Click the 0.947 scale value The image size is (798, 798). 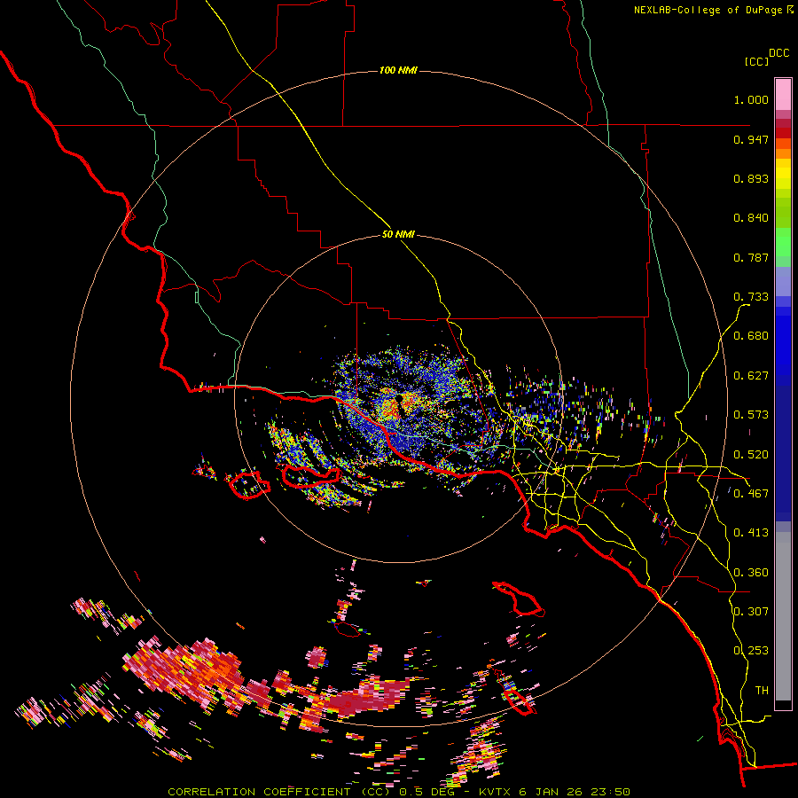[751, 139]
